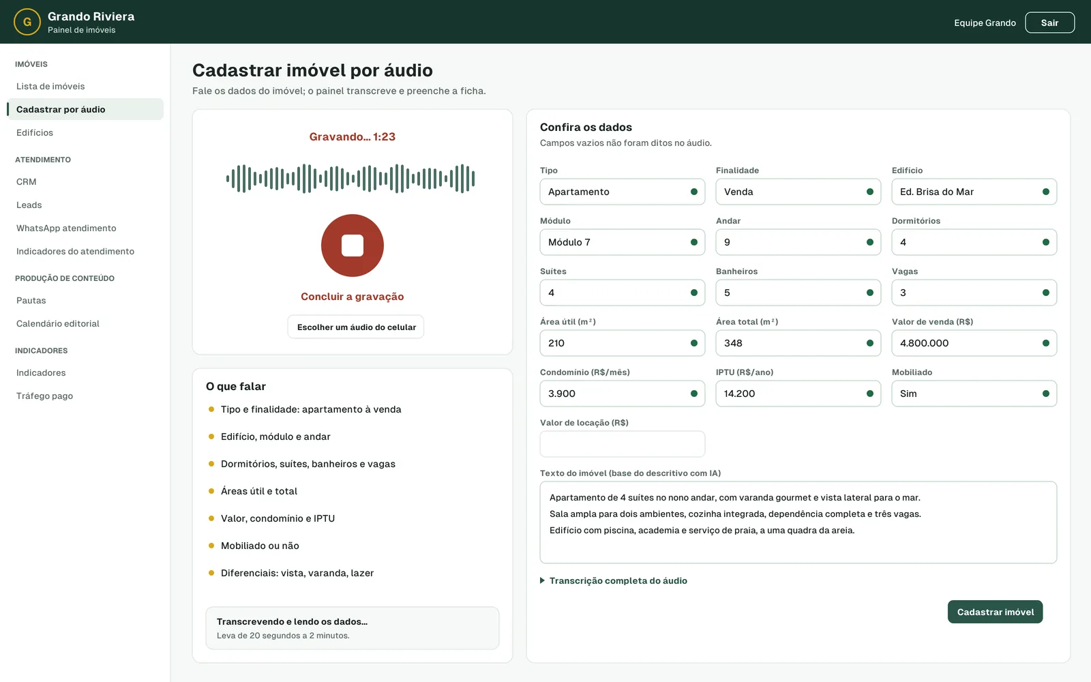The width and height of the screenshot is (1091, 682).
Task: Click Transcrevendo e lendo os dados status
Action: pos(353,628)
